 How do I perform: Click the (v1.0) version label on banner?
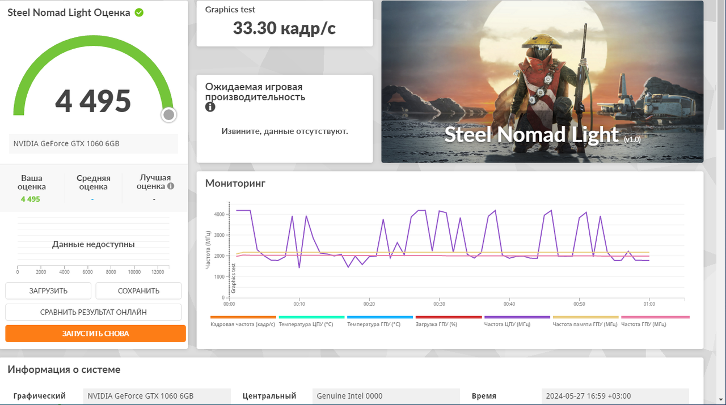tap(632, 139)
